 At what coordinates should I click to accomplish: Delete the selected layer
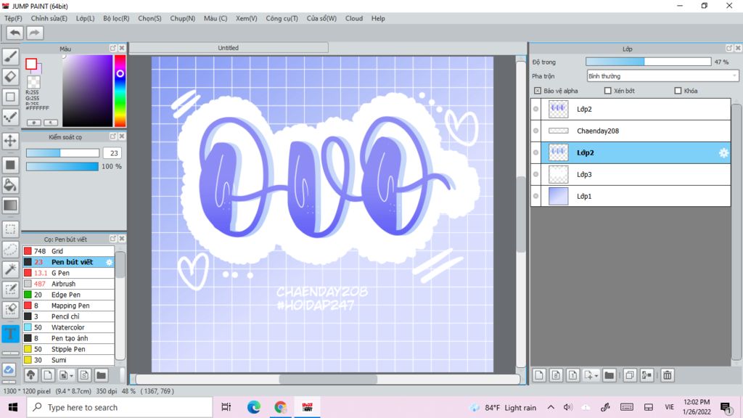pos(668,375)
